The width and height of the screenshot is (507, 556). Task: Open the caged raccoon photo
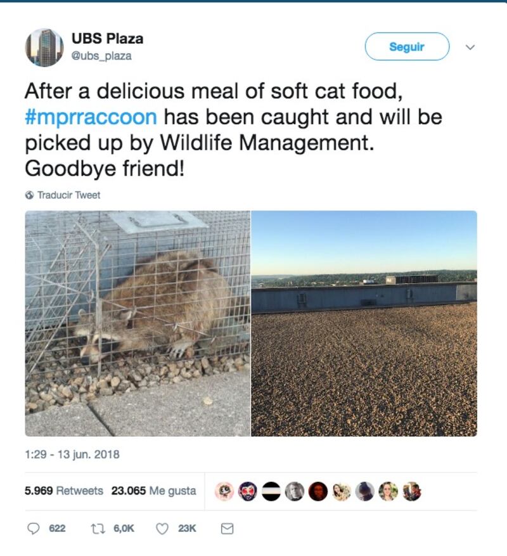[138, 323]
